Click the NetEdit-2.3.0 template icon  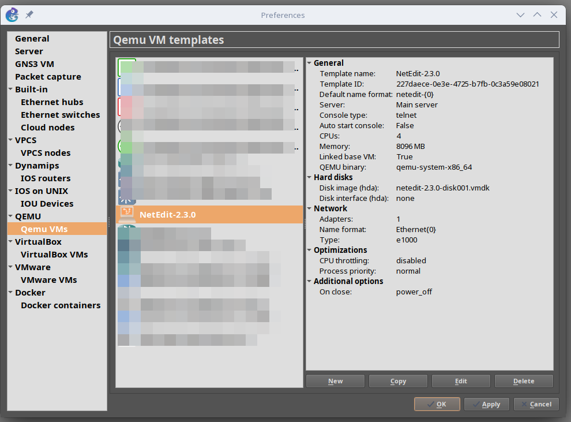127,214
